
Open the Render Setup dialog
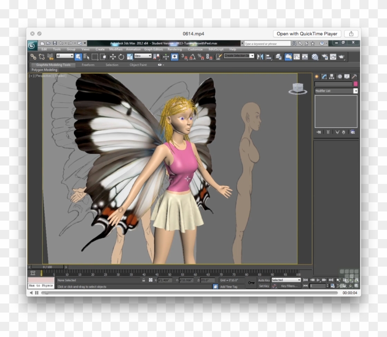pos(324,57)
